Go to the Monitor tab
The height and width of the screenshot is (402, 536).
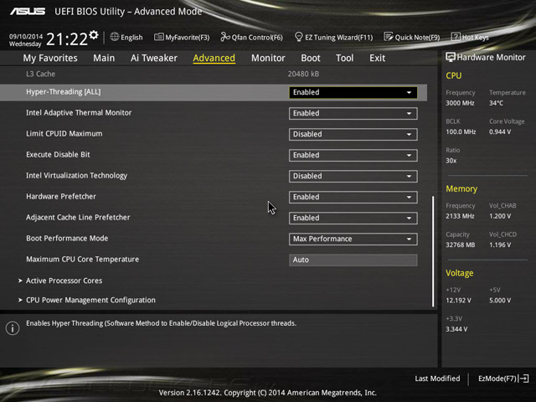click(x=268, y=58)
